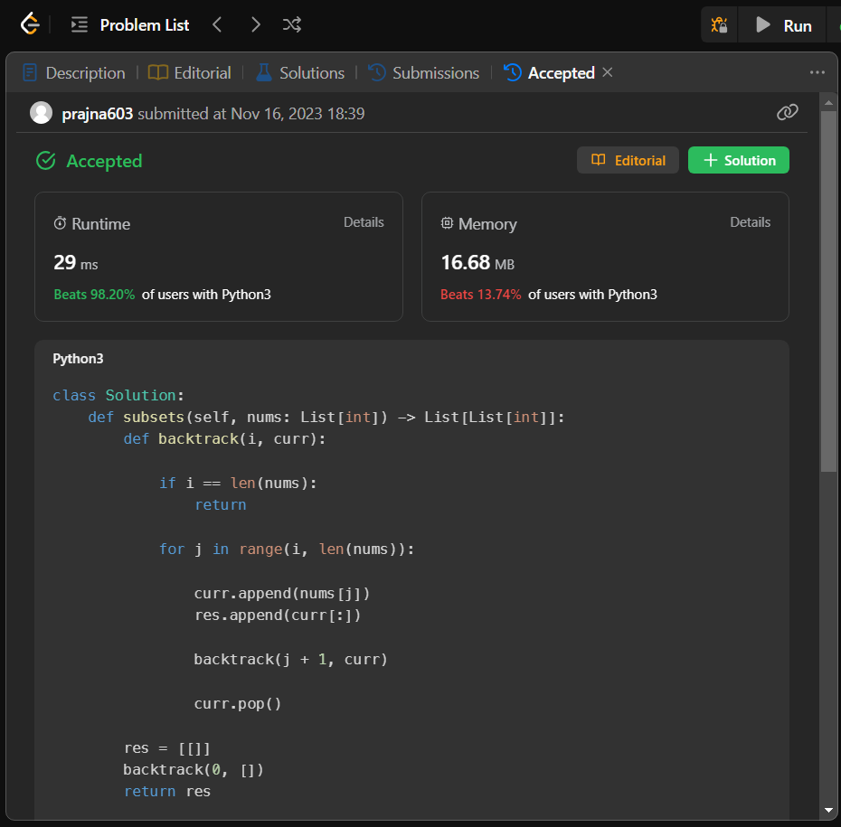Copy submission link via chain icon
Image resolution: width=841 pixels, height=827 pixels.
pyautogui.click(x=788, y=112)
